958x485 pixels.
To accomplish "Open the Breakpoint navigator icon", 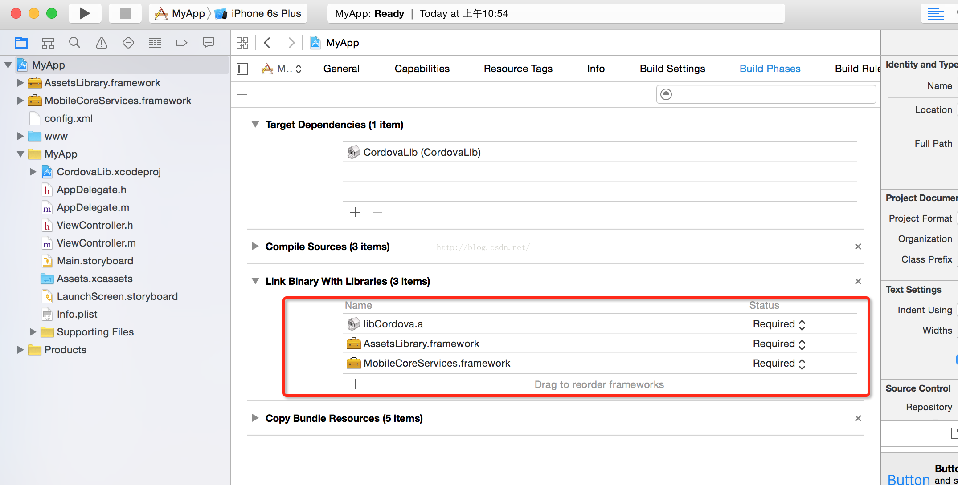I will click(181, 43).
